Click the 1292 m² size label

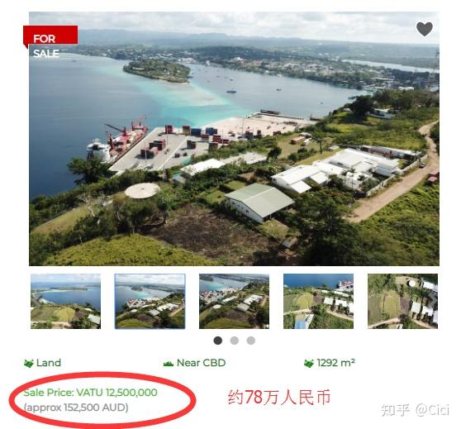point(335,363)
